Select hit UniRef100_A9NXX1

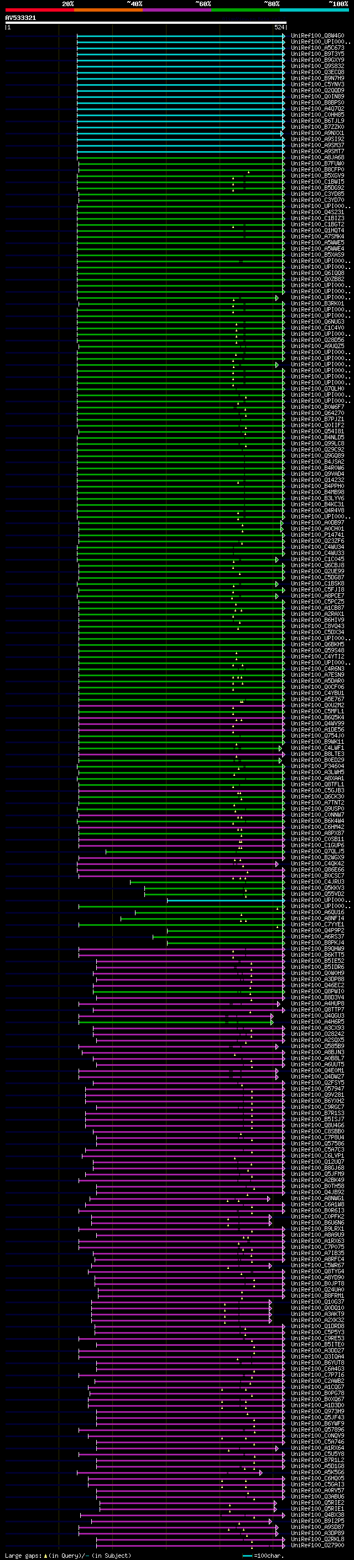pyautogui.click(x=317, y=133)
